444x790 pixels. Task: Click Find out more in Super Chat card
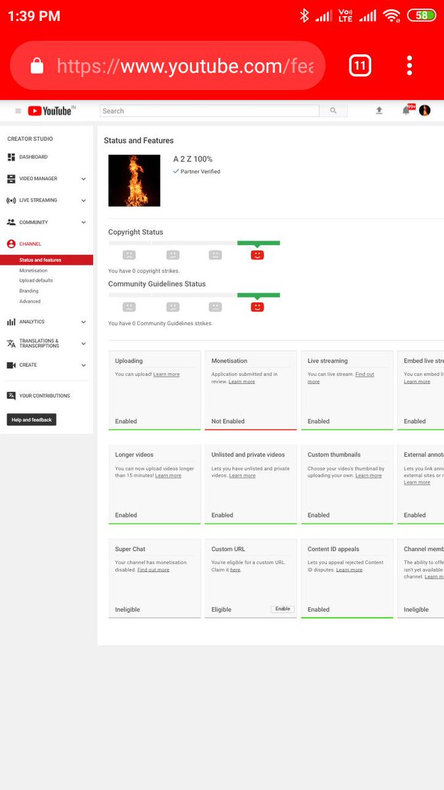[153, 569]
